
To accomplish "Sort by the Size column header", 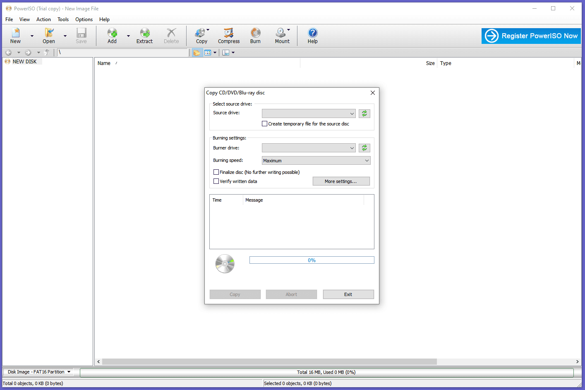I will [368, 63].
